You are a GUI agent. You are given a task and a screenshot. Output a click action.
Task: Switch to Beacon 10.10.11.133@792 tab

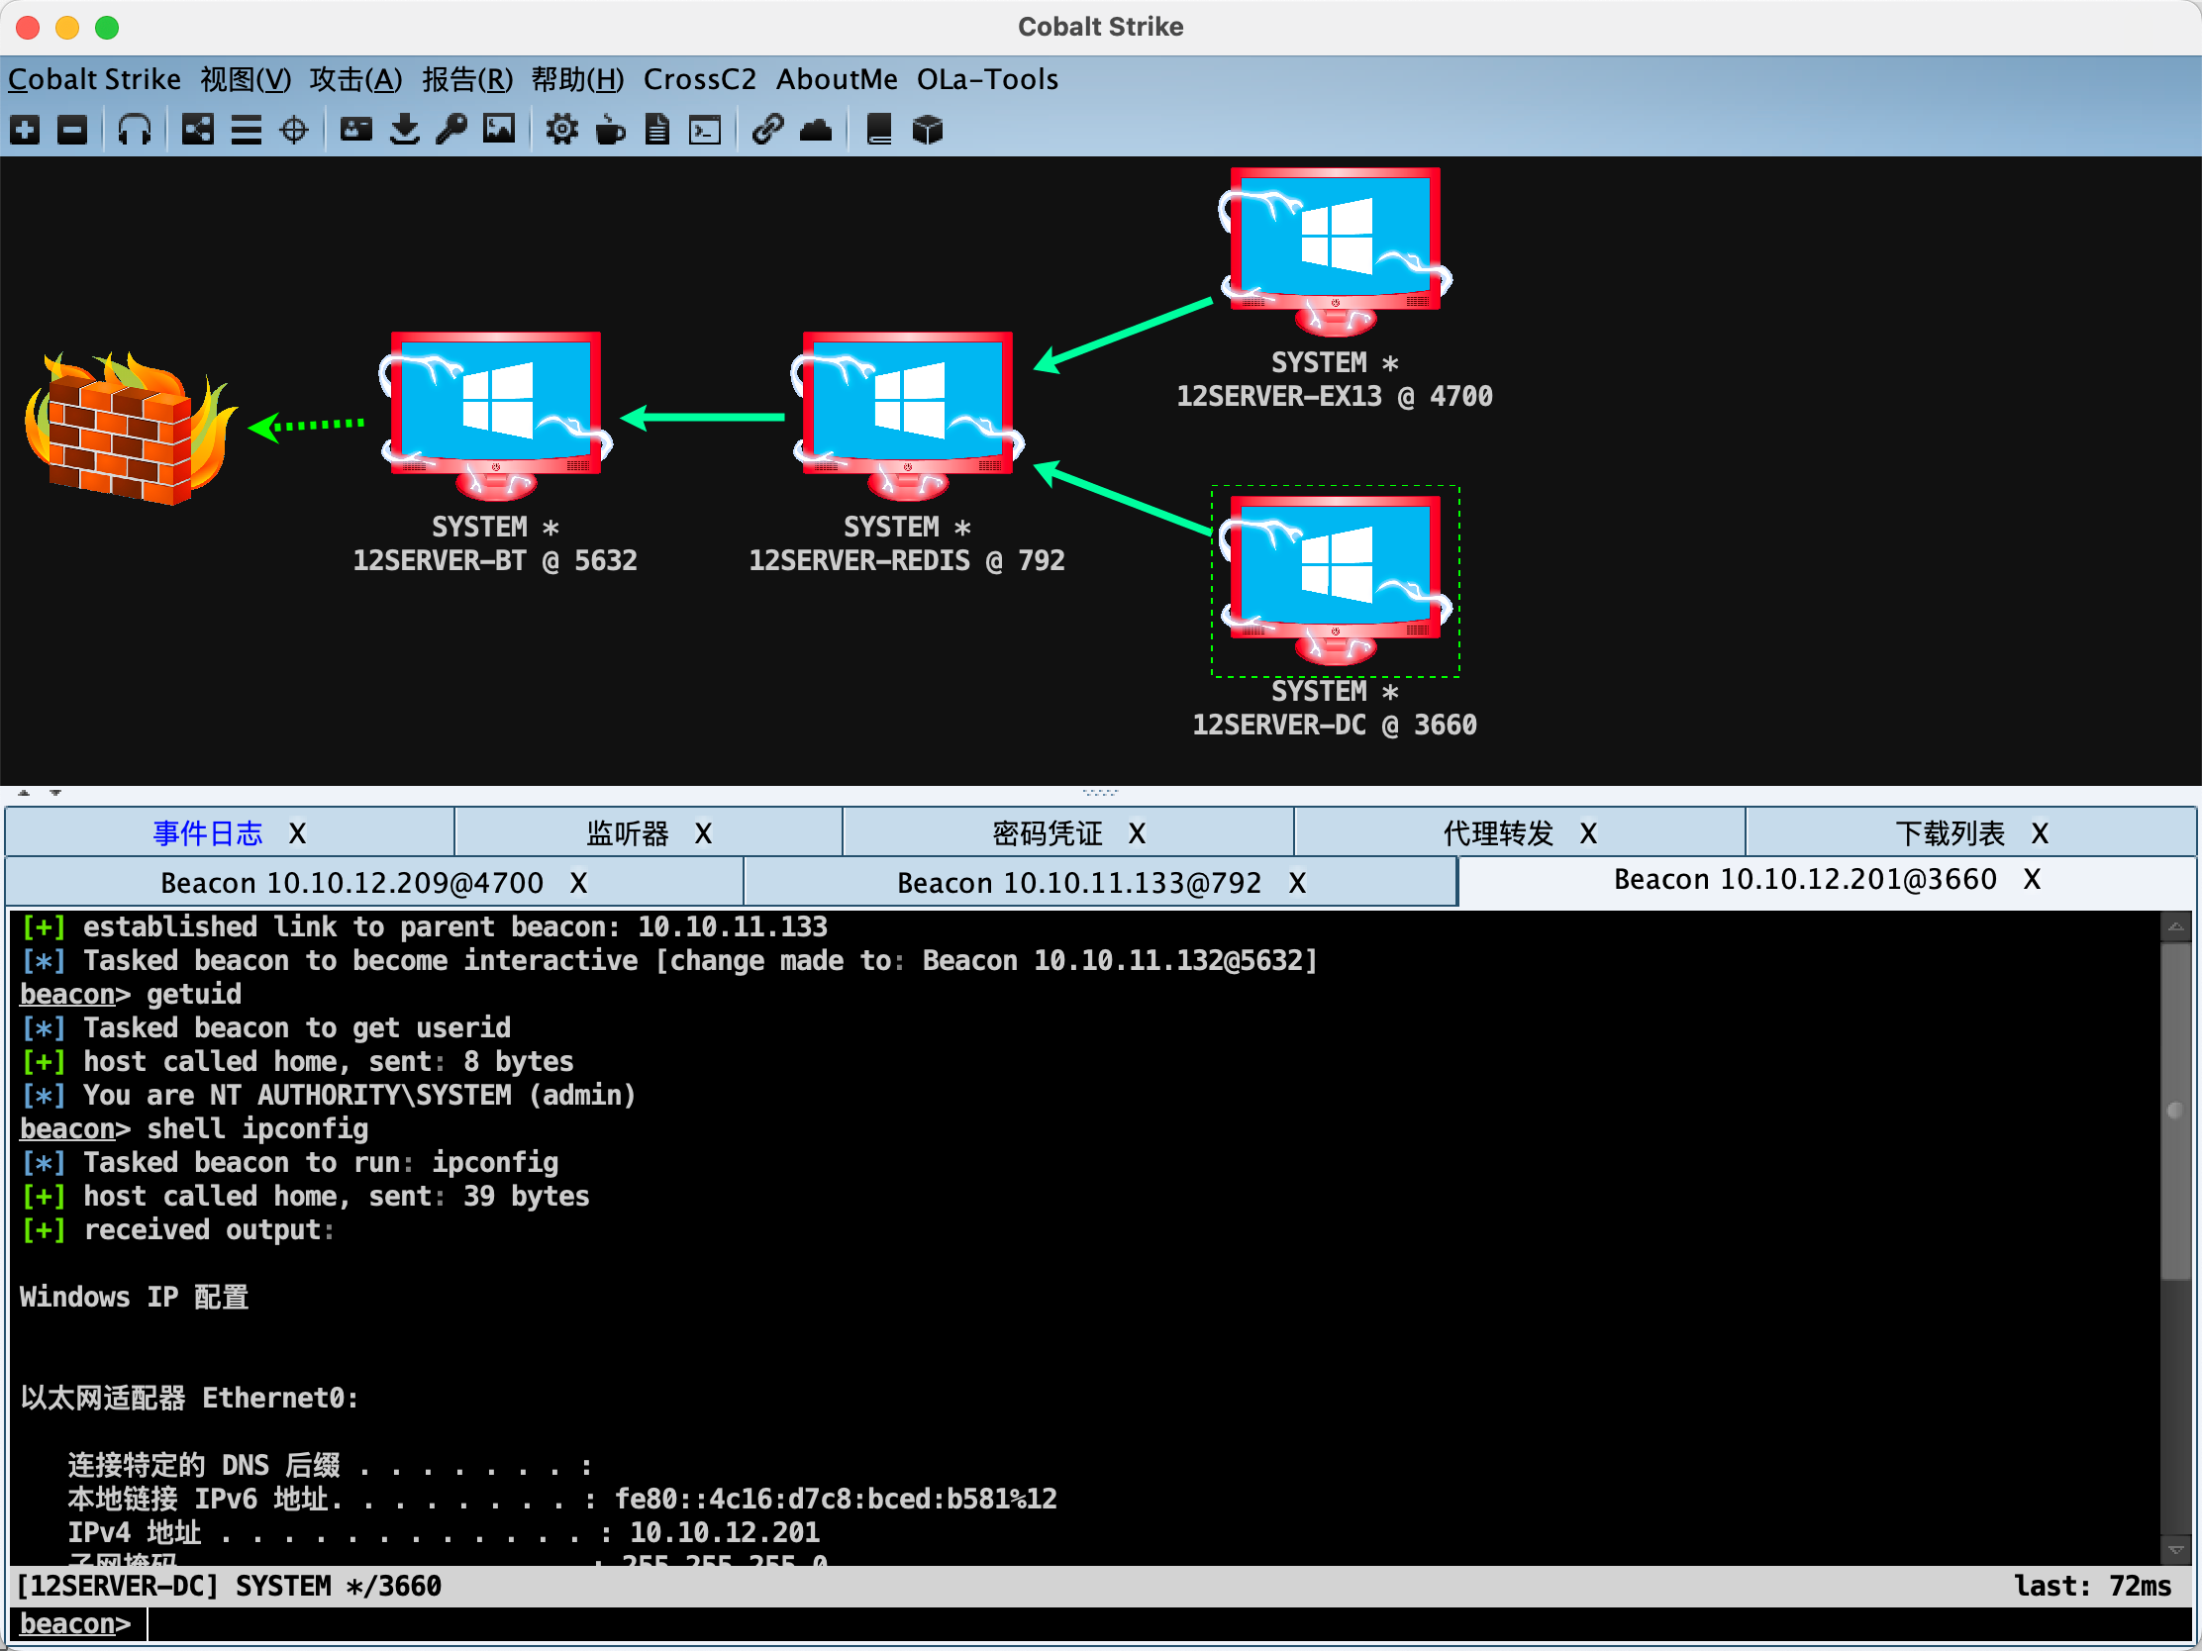(x=1078, y=883)
